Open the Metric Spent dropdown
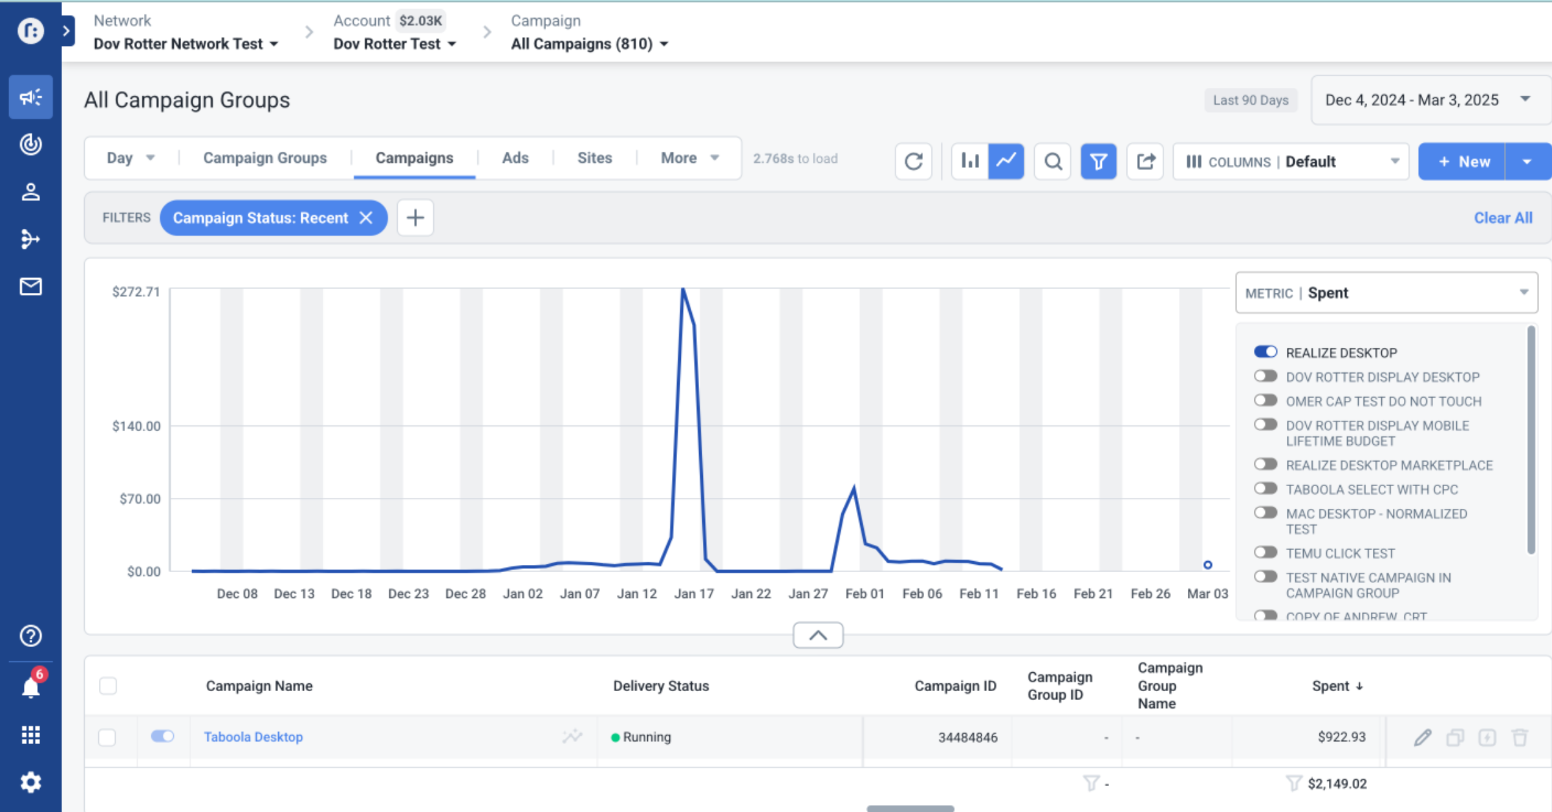This screenshot has height=812, width=1552. click(1386, 293)
